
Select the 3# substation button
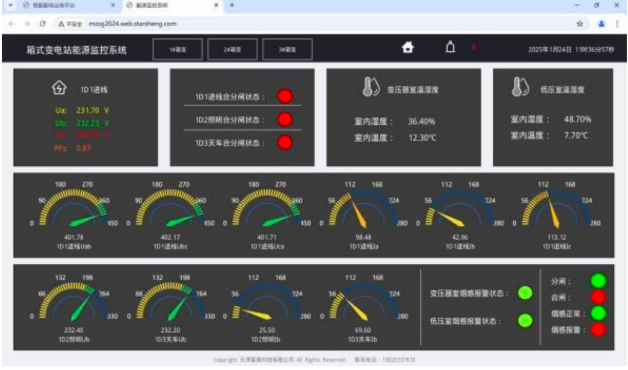(x=287, y=49)
